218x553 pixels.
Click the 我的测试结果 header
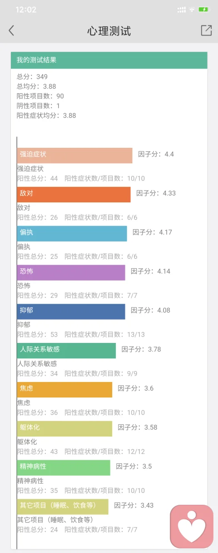[109, 60]
